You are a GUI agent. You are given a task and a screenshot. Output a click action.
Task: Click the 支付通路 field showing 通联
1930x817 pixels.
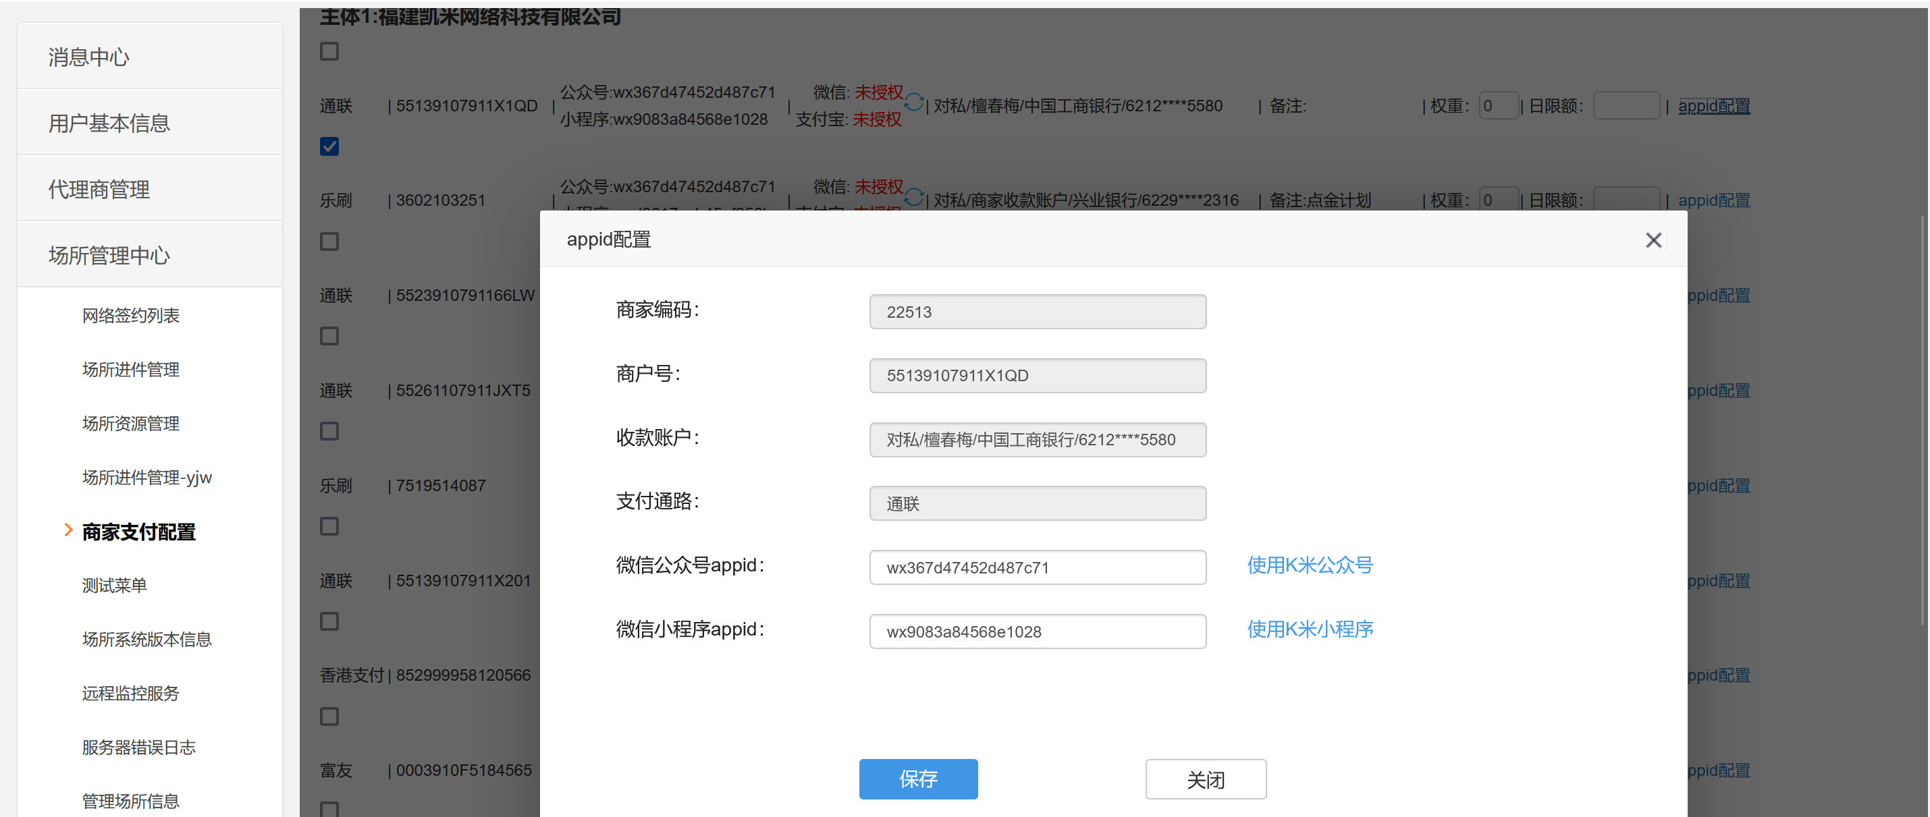(x=1038, y=503)
